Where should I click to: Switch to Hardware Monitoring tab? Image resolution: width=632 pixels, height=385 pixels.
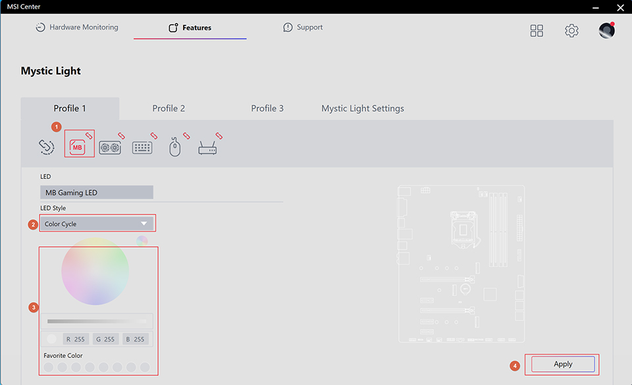coord(77,28)
